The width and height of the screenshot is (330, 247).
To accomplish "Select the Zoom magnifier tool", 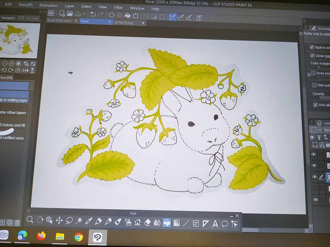I will 30,220.
